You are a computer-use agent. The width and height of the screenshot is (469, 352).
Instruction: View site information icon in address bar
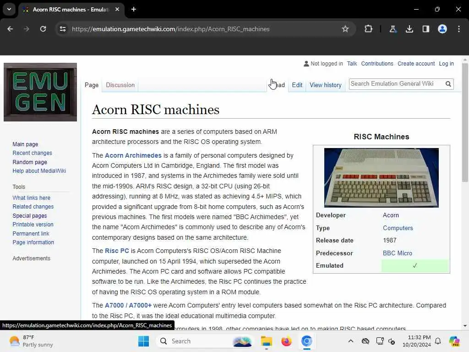click(62, 29)
